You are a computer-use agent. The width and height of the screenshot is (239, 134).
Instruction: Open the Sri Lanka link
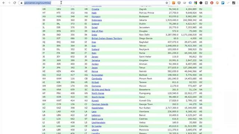pos(96,126)
